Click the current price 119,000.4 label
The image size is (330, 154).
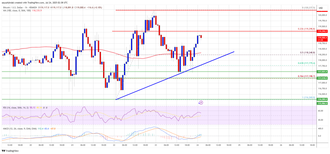coord(322,39)
